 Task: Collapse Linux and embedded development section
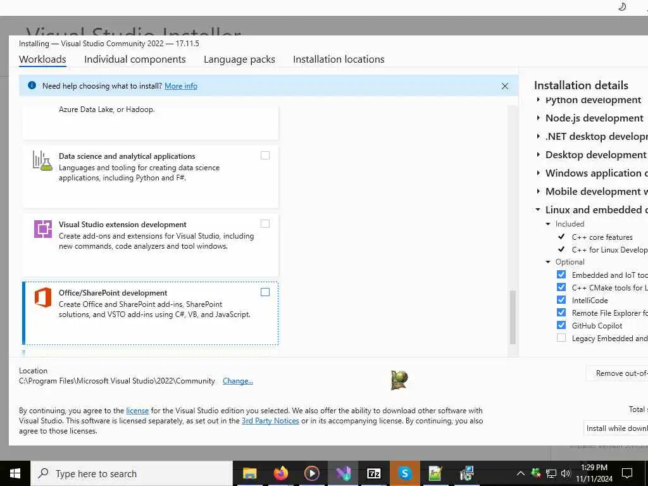tap(538, 209)
